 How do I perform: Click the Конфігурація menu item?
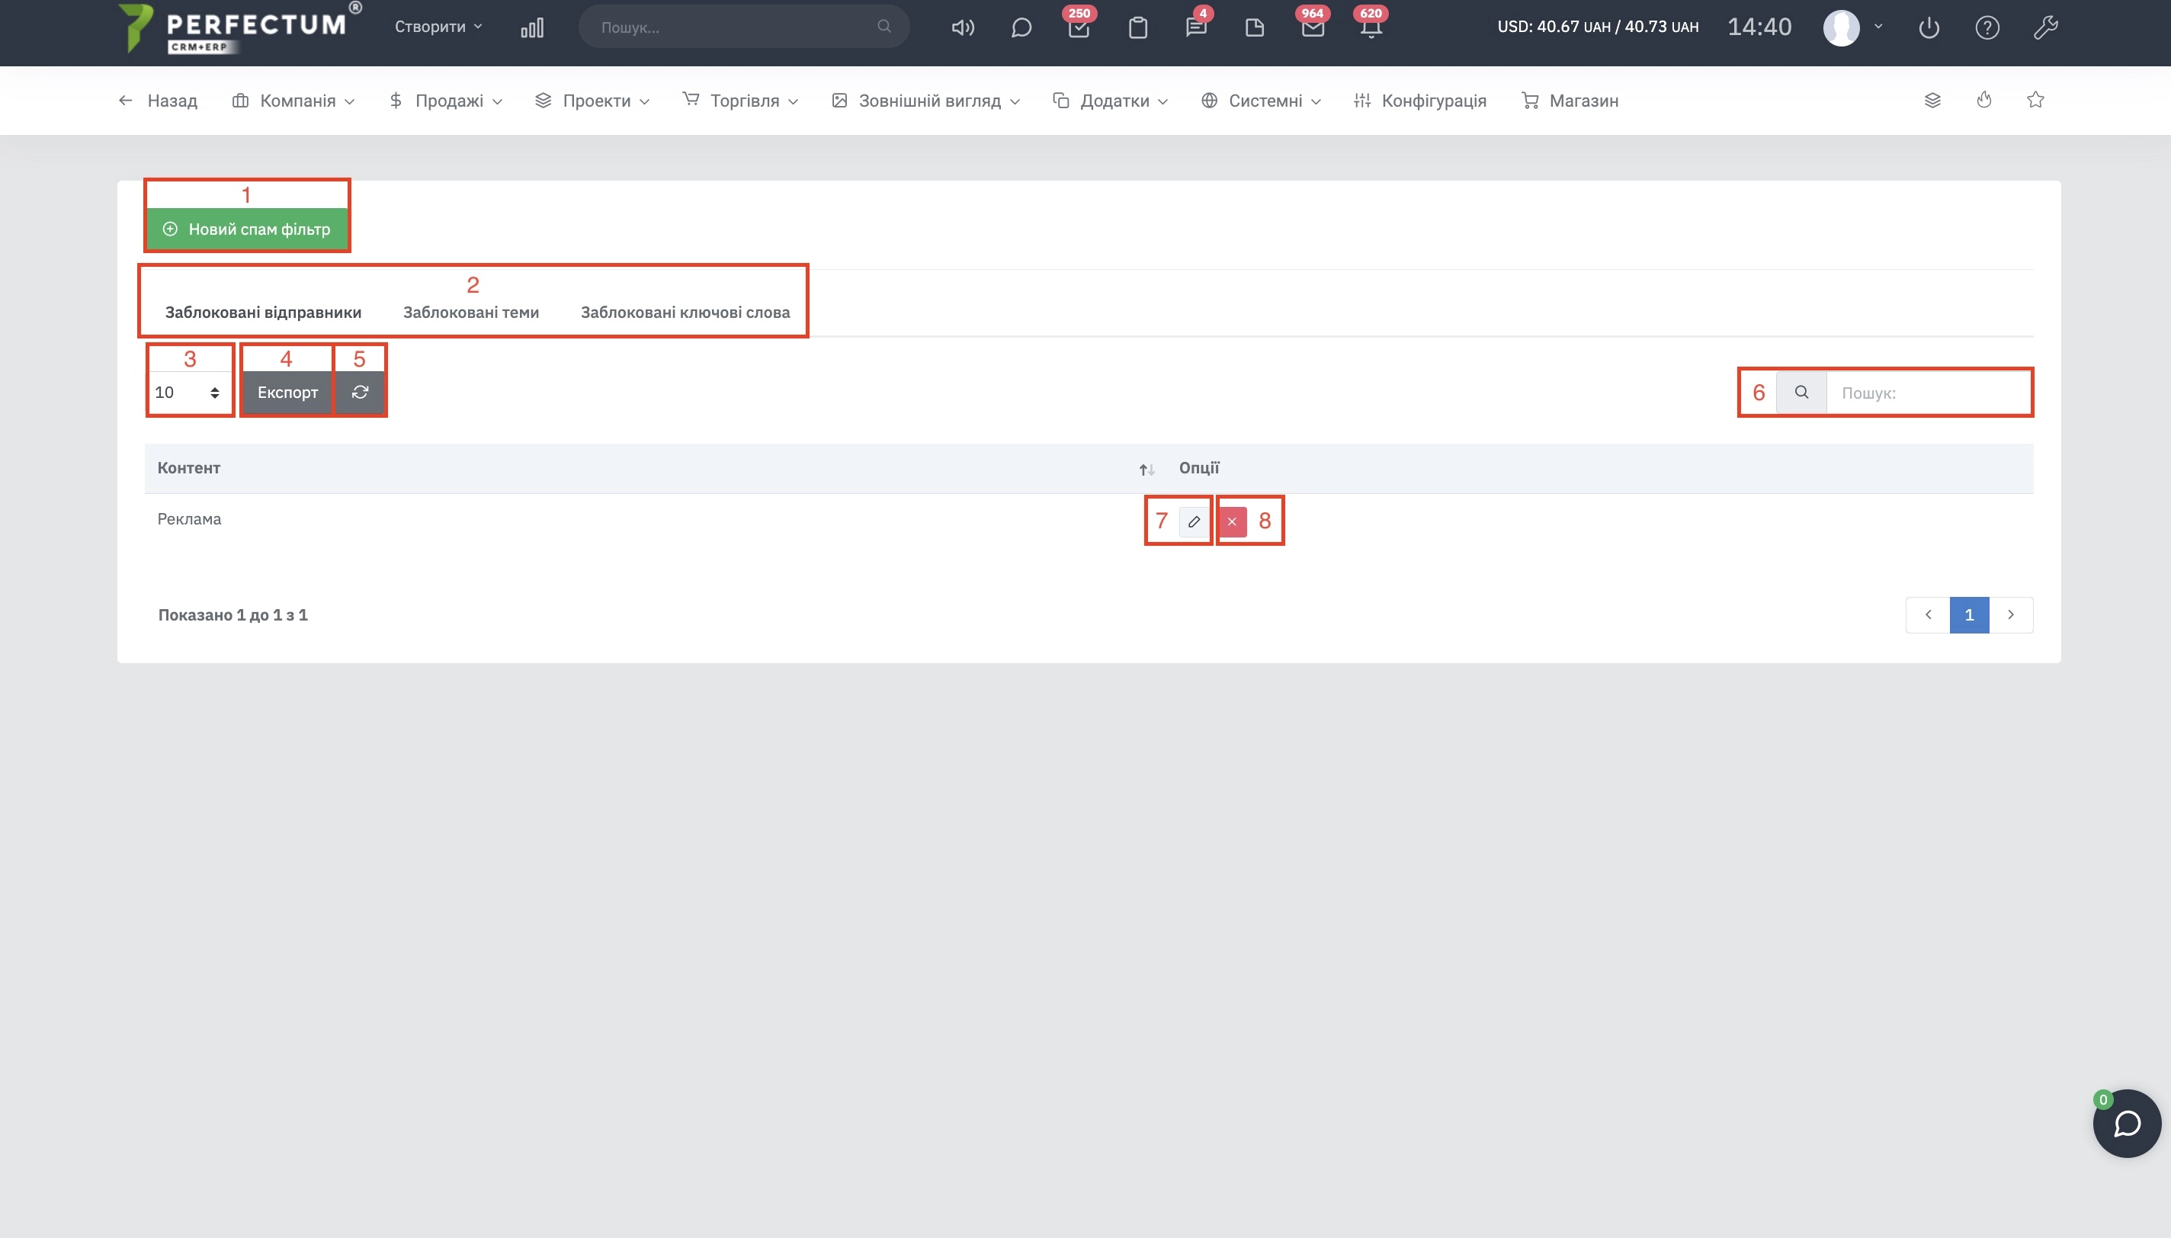1433,100
